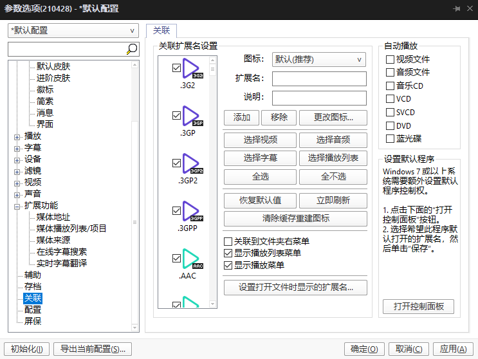The height and width of the screenshot is (359, 478).
Task: Enable 关联到文件夹右键菜单 checkbox
Action: click(228, 241)
